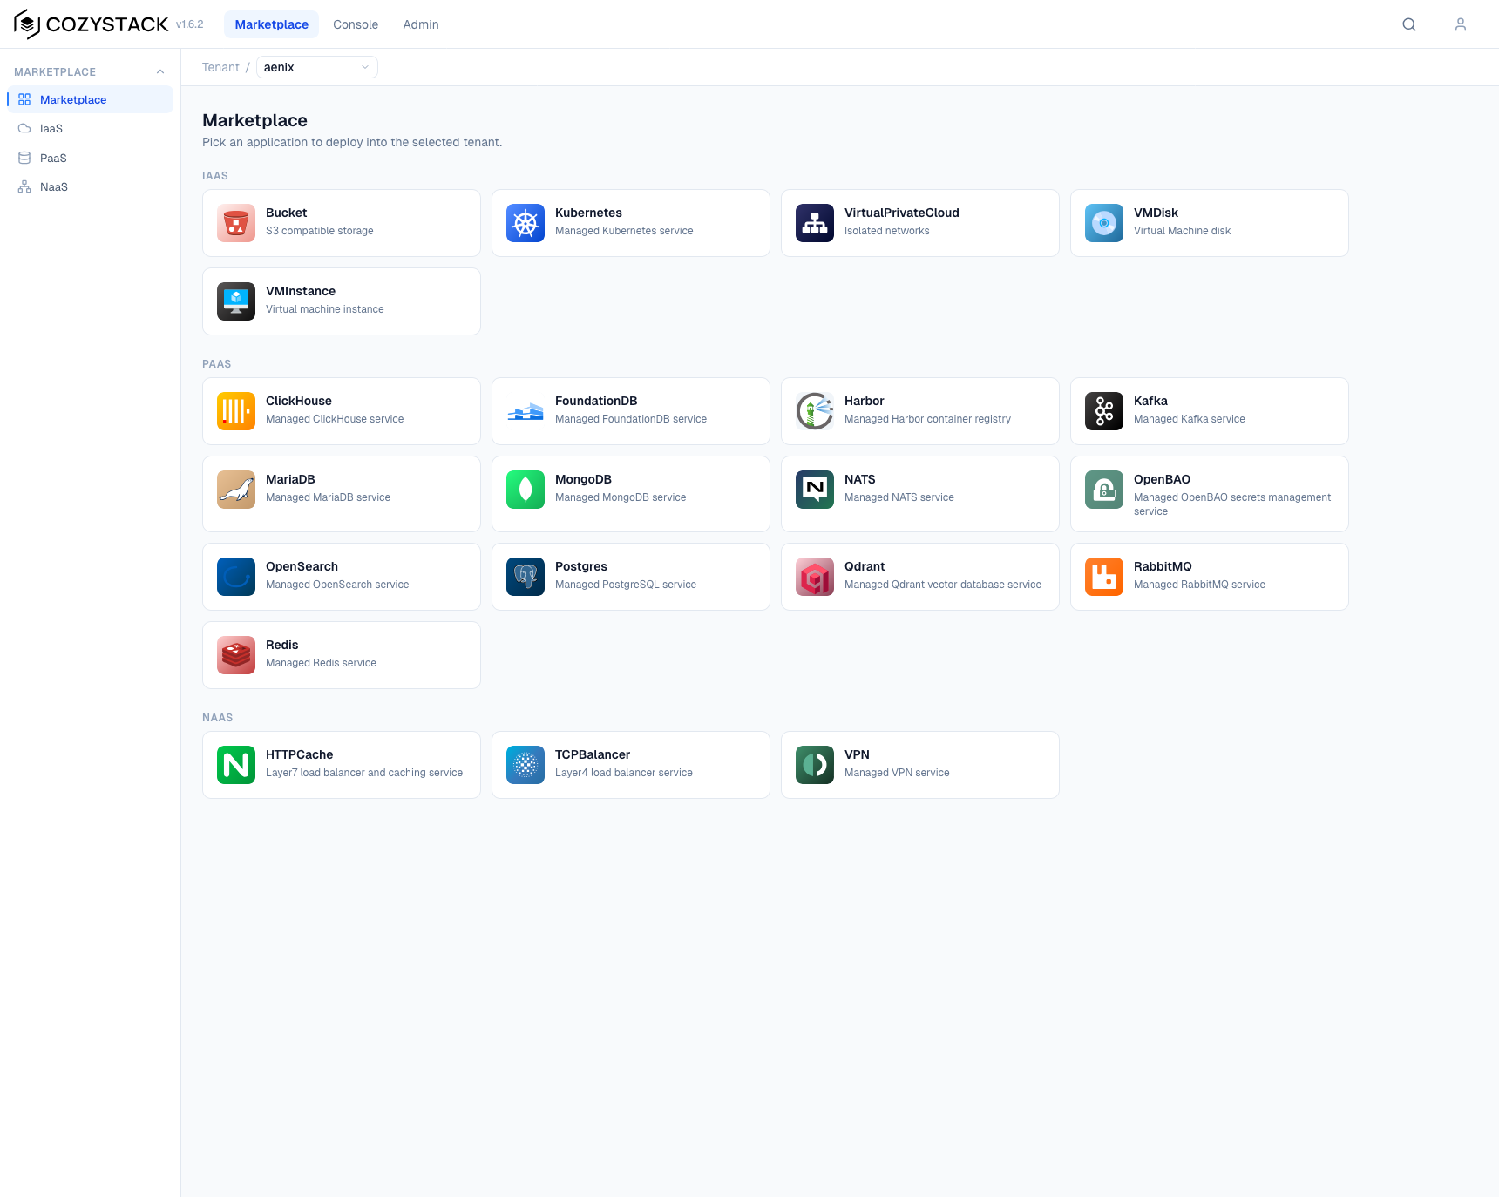The width and height of the screenshot is (1499, 1197).
Task: Click the OpenSearch blue icon
Action: 236,577
